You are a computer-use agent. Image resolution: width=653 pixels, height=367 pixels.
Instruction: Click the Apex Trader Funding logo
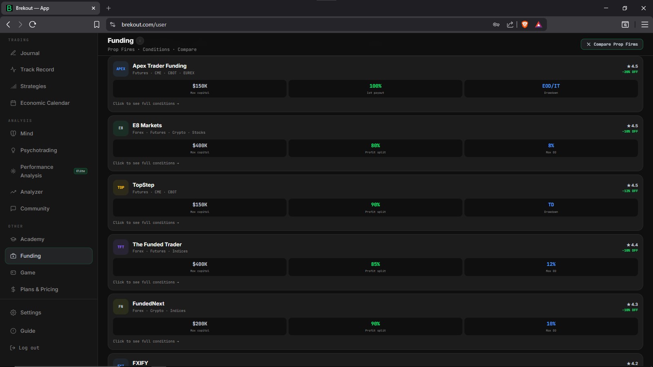pos(121,69)
